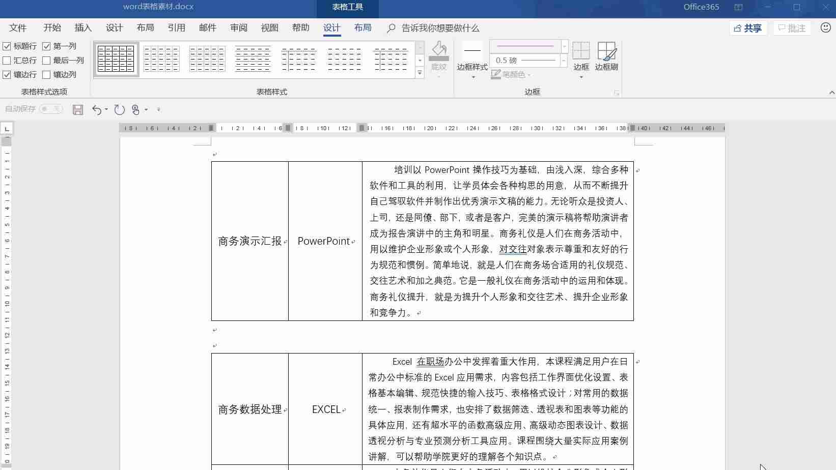Activate the Border Painter (边框刷) tool
This screenshot has height=470, width=836.
tap(606, 56)
